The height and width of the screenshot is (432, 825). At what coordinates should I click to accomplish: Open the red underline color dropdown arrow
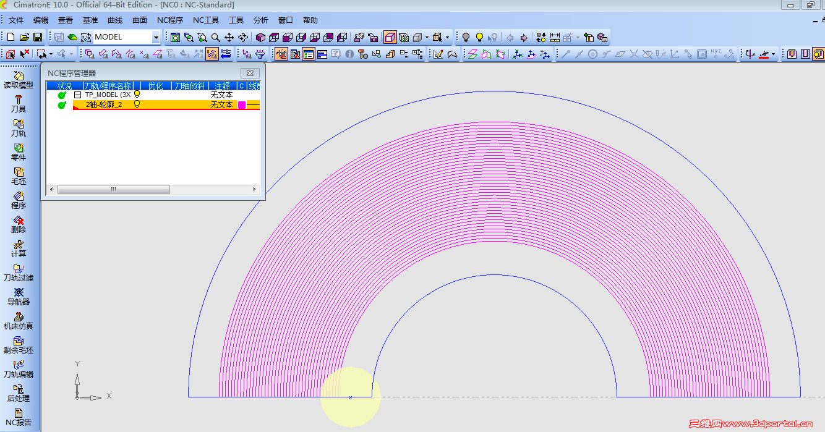point(774,54)
